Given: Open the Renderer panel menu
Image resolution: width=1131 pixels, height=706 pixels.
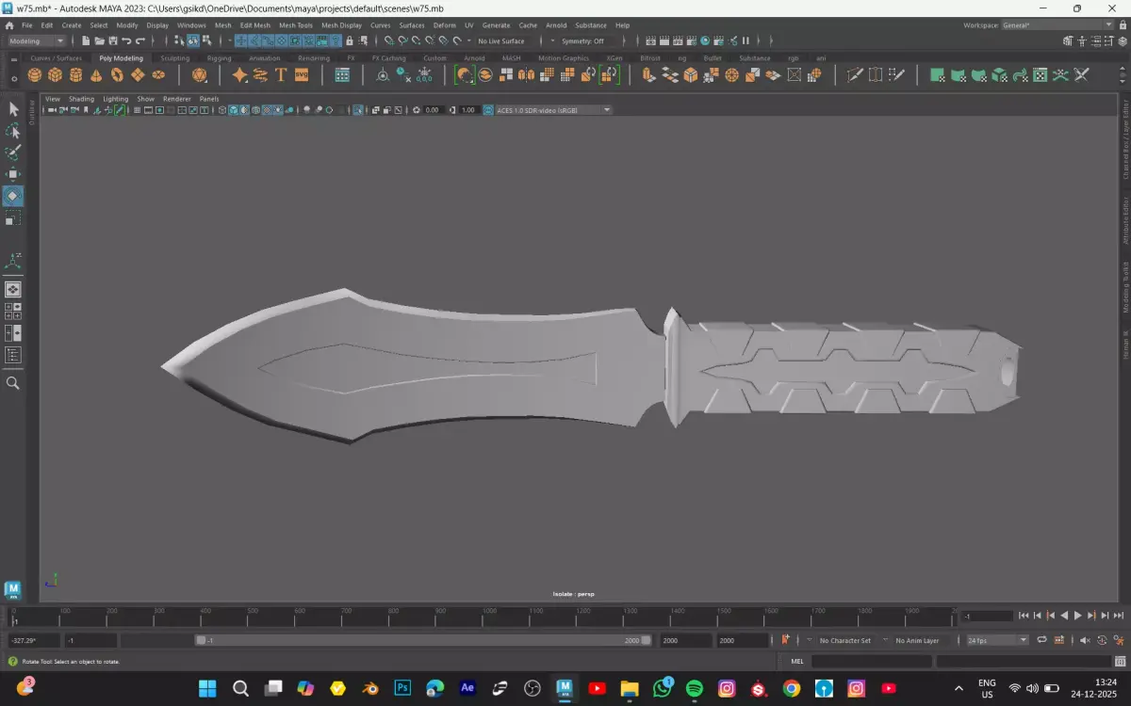Looking at the screenshot, I should coord(176,99).
